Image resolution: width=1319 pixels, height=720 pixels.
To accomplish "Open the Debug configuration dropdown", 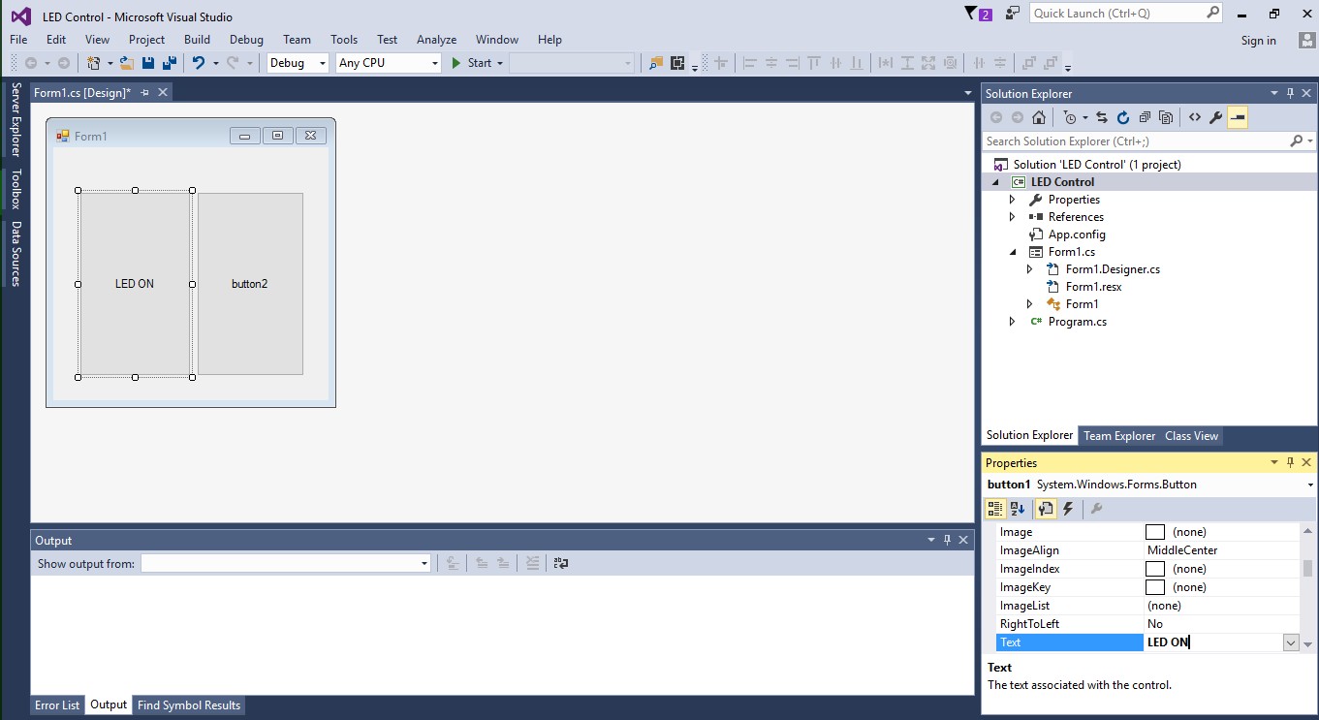I will click(x=323, y=63).
